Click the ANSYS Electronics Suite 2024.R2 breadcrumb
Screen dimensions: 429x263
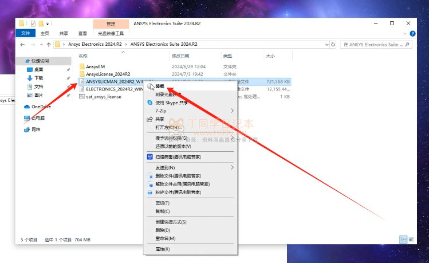[x=164, y=44]
